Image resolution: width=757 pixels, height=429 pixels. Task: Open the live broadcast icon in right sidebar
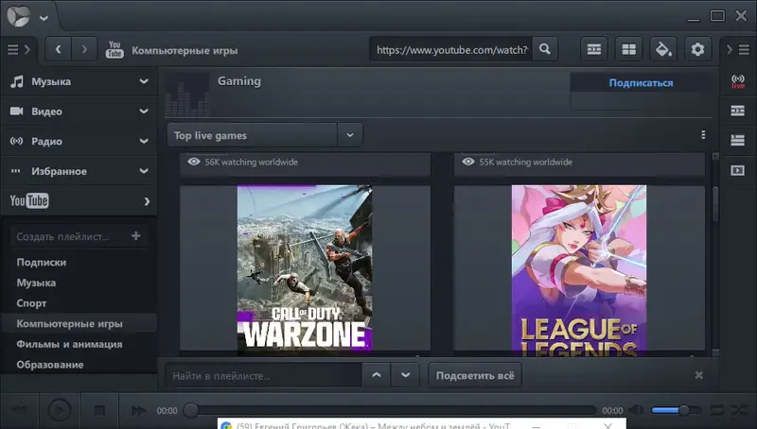pyautogui.click(x=738, y=81)
